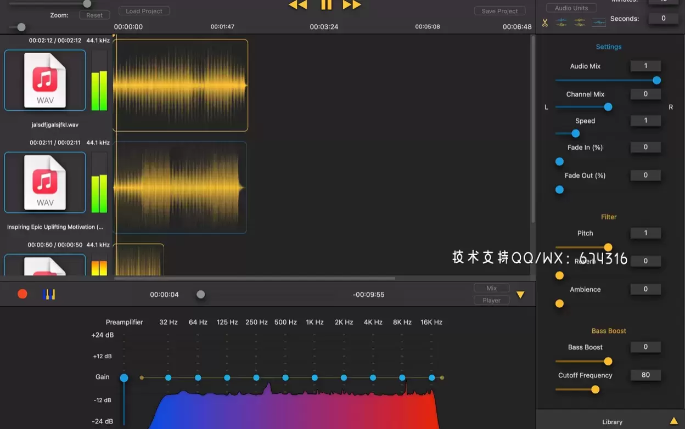
Task: Click the Save Project button
Action: pyautogui.click(x=499, y=10)
